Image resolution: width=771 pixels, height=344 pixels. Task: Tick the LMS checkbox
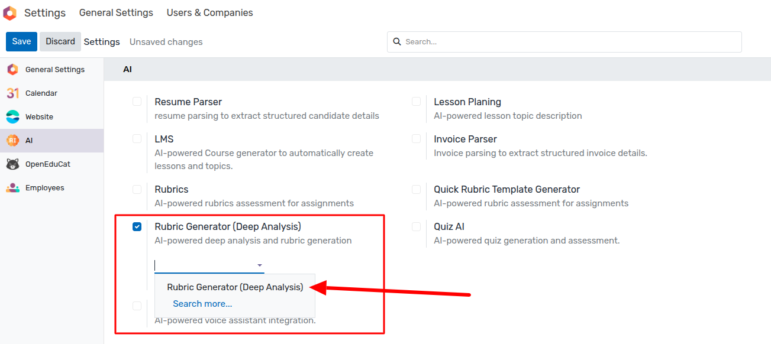tap(137, 139)
